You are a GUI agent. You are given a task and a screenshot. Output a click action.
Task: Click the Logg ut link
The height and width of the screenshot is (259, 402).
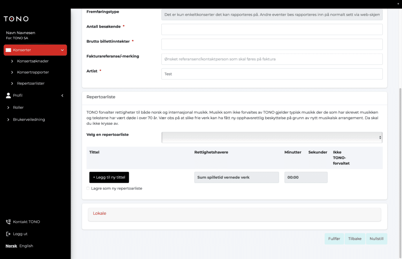point(20,234)
